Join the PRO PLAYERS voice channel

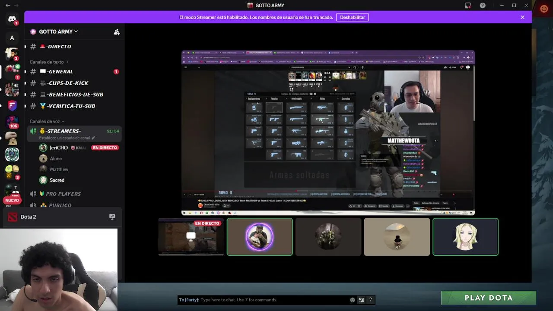73,194
